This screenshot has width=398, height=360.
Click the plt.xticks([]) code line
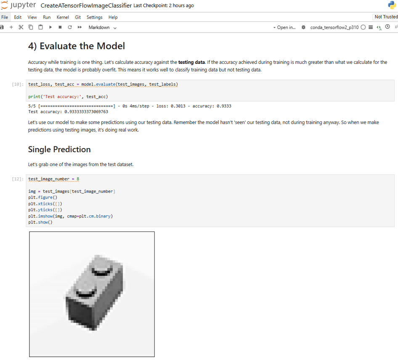tap(45, 204)
